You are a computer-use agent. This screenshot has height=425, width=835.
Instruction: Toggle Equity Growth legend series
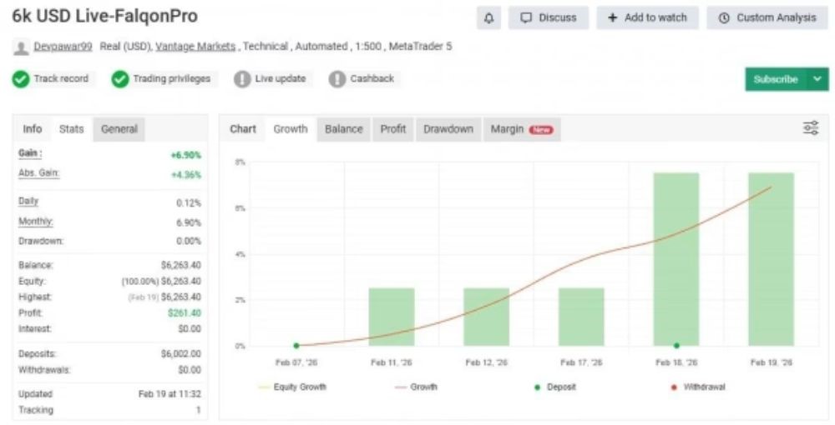(292, 387)
